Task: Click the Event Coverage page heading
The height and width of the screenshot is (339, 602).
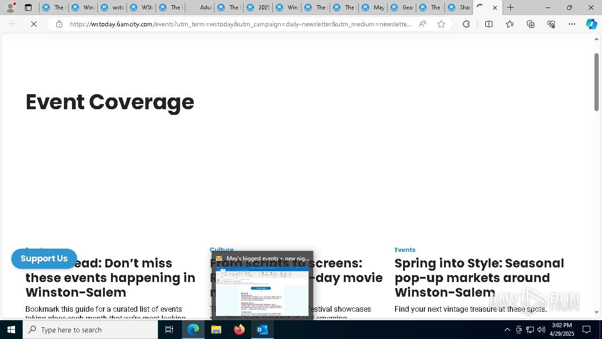Action: click(x=110, y=102)
